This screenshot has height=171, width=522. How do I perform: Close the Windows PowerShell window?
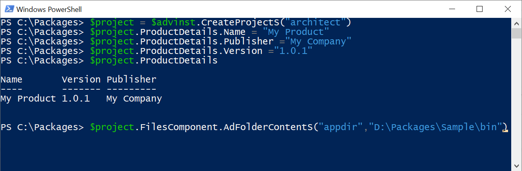coord(507,9)
